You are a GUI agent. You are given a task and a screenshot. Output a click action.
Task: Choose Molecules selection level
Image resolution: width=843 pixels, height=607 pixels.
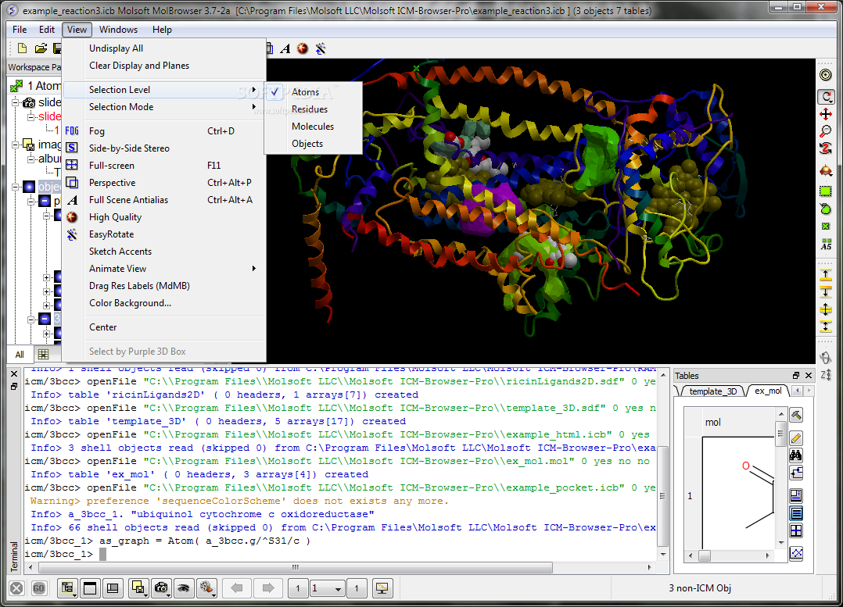tap(313, 127)
